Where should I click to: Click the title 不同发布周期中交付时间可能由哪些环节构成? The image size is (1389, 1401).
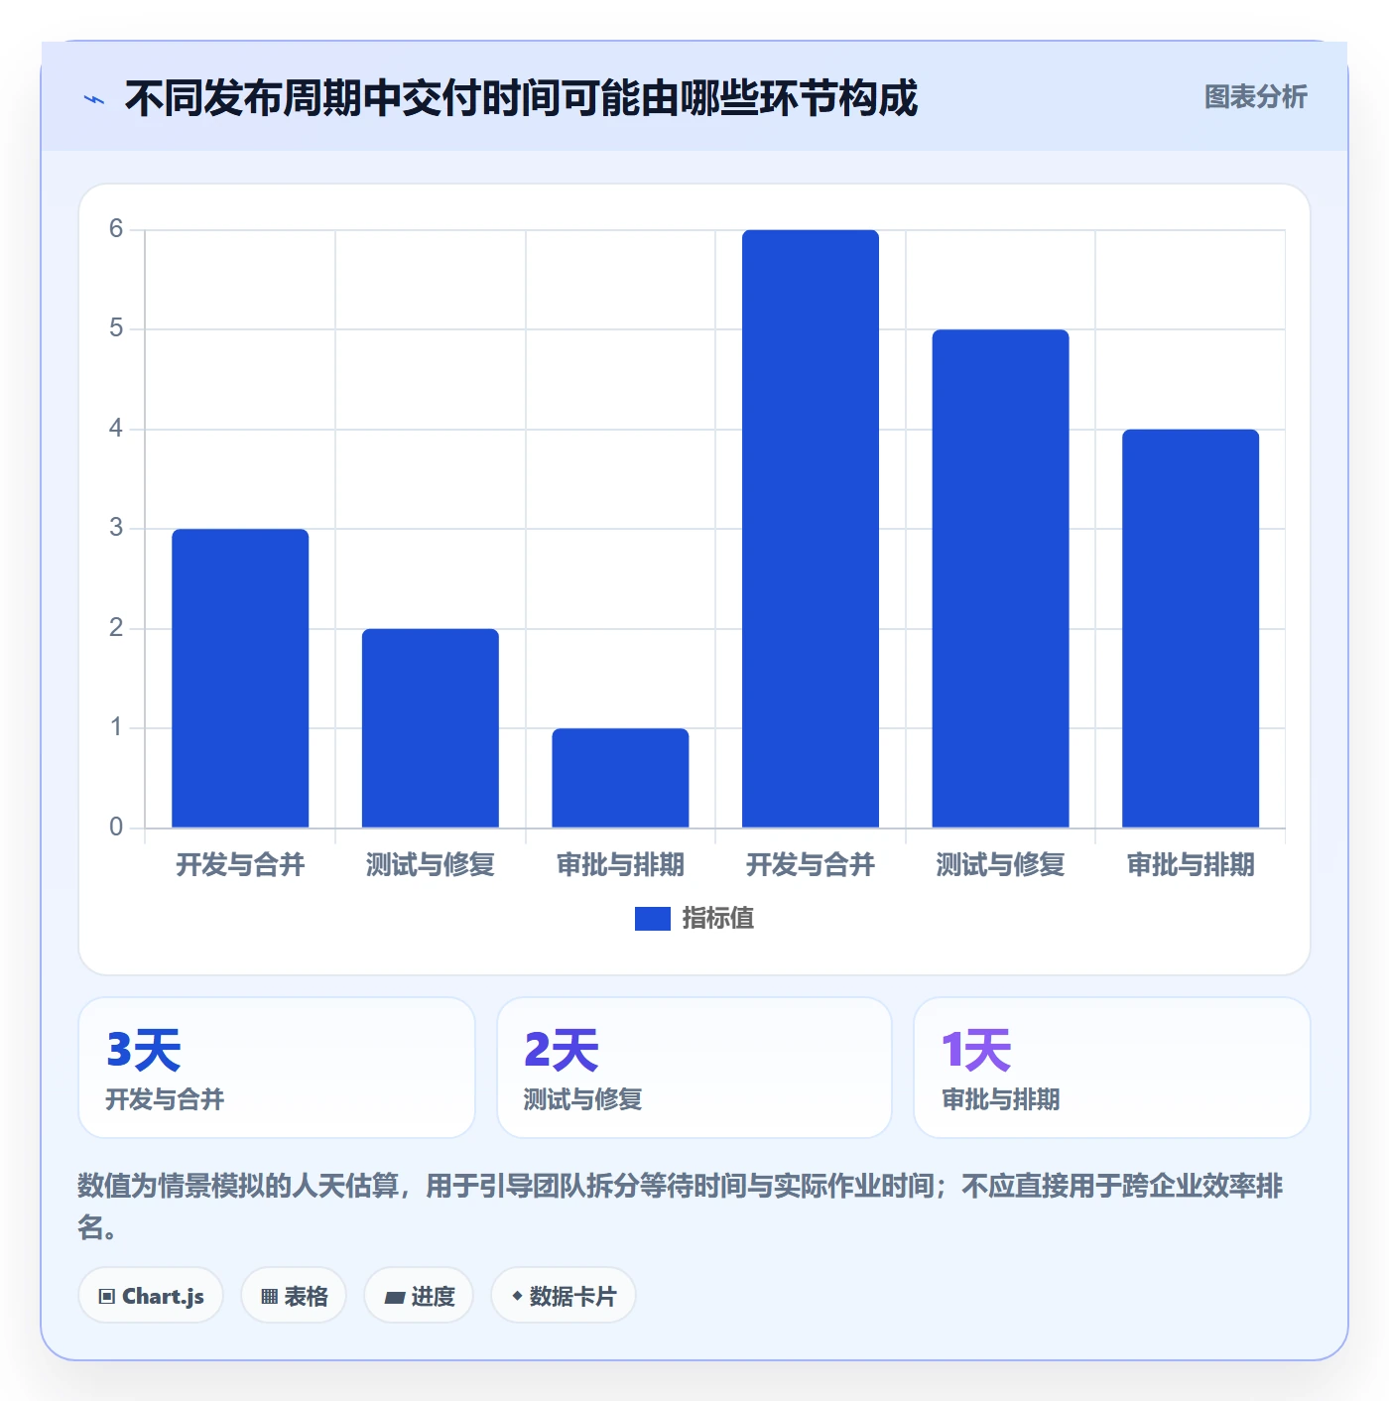coord(521,98)
